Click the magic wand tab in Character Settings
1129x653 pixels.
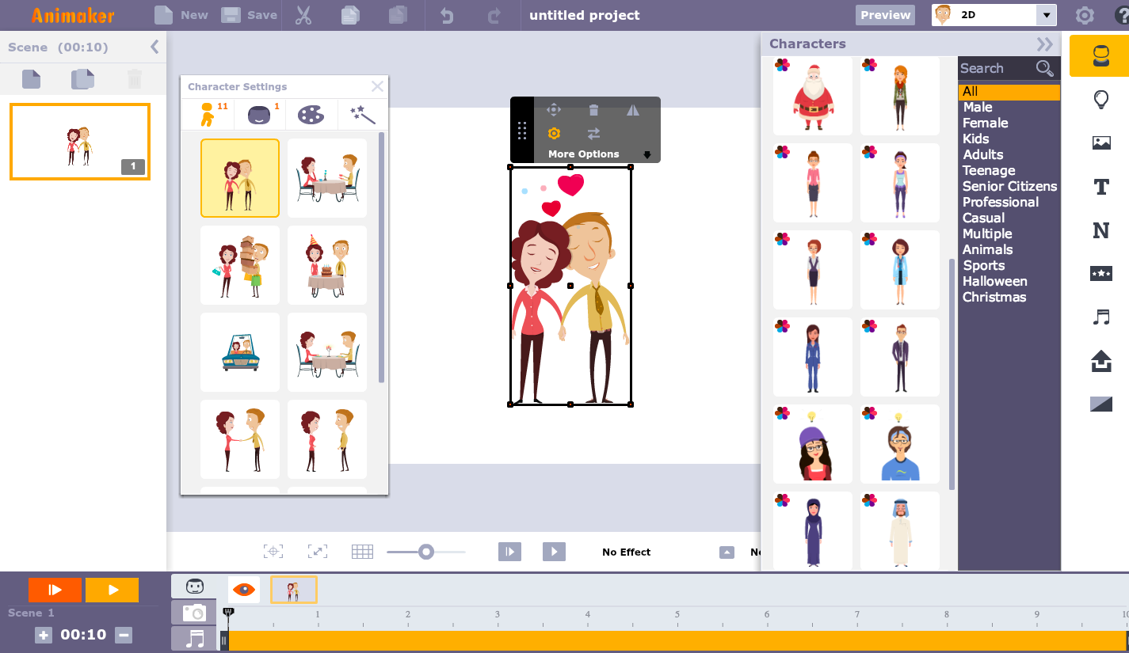(x=361, y=113)
